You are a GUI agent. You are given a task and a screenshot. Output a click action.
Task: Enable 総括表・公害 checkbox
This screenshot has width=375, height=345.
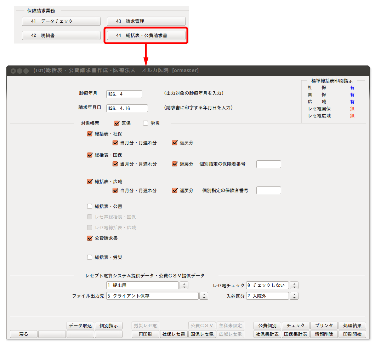pyautogui.click(x=90, y=206)
